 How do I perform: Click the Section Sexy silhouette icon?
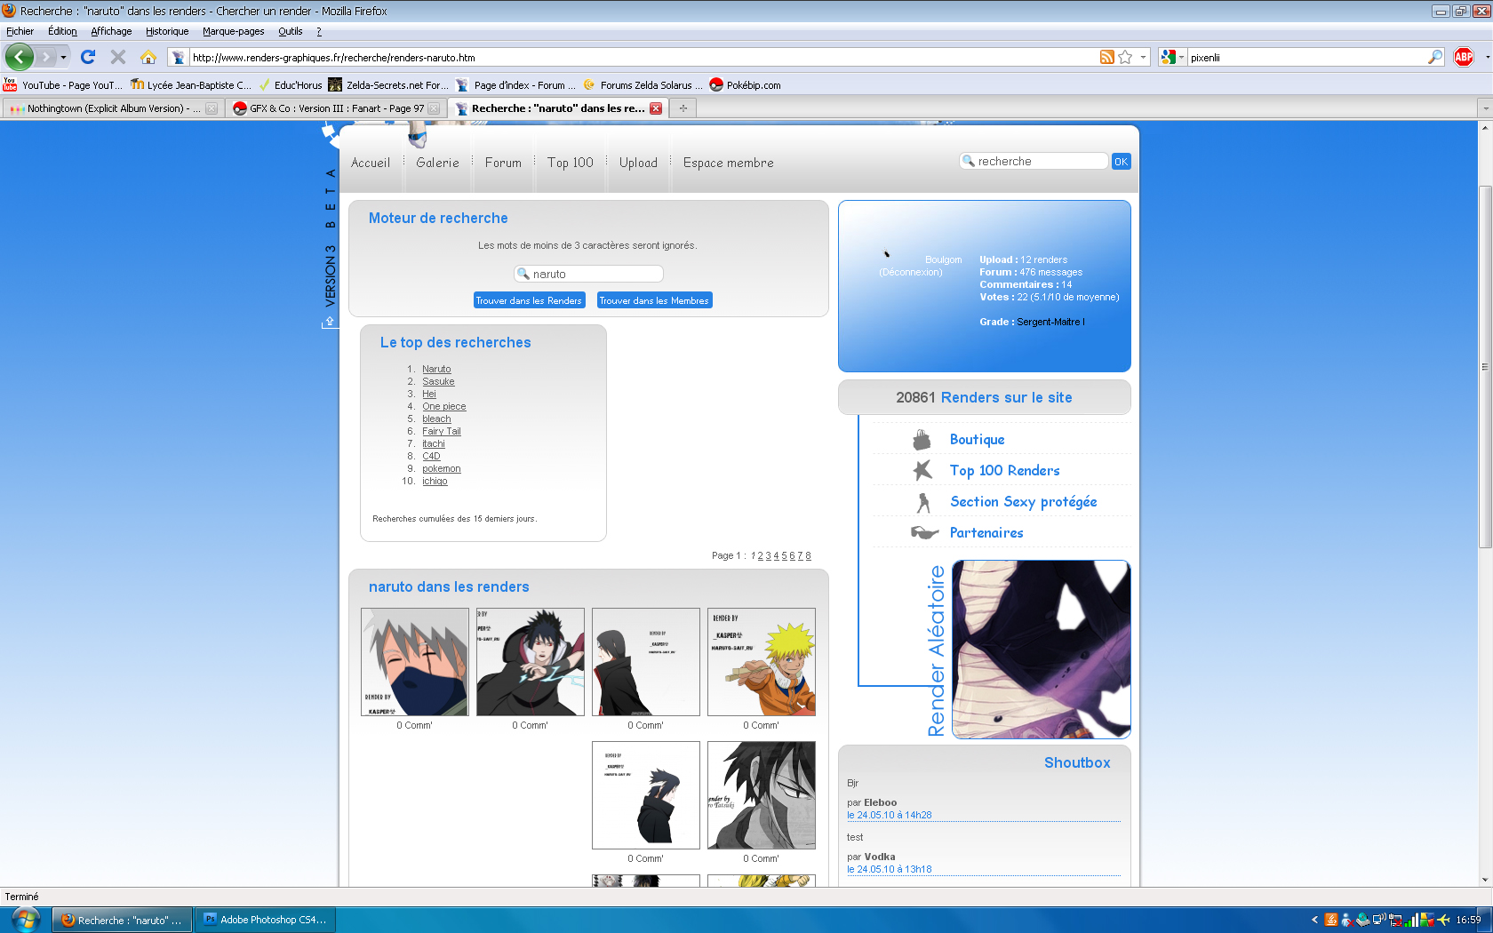point(923,502)
